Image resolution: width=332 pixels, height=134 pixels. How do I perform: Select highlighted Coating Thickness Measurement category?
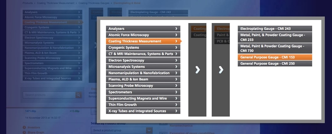[x=143, y=41]
